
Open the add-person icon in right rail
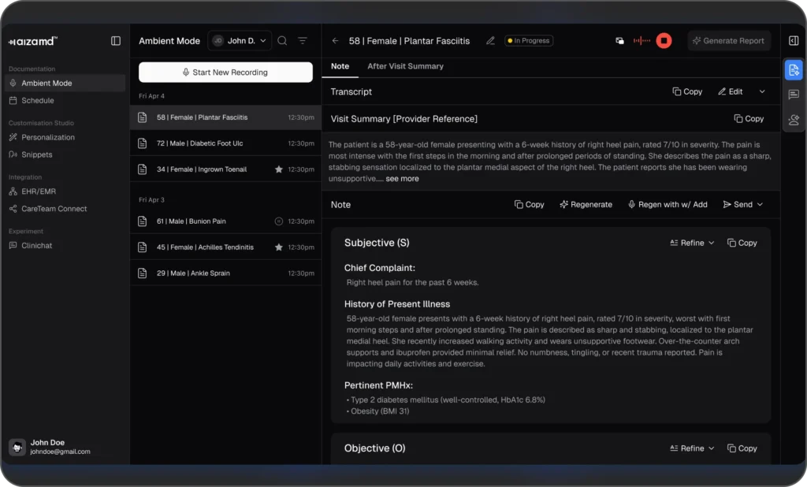tap(794, 120)
